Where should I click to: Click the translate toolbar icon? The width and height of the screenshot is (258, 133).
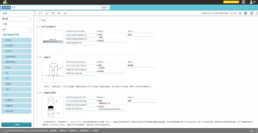point(59,13)
